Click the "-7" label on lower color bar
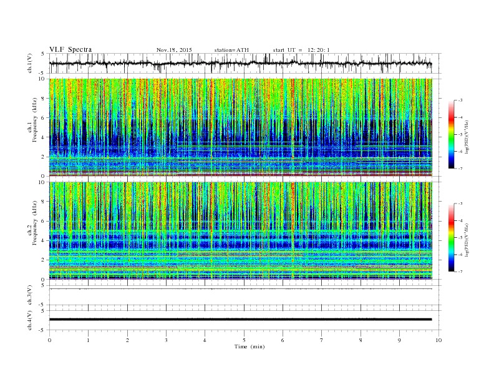Screen dimensions: 494x382 [x=460, y=272]
